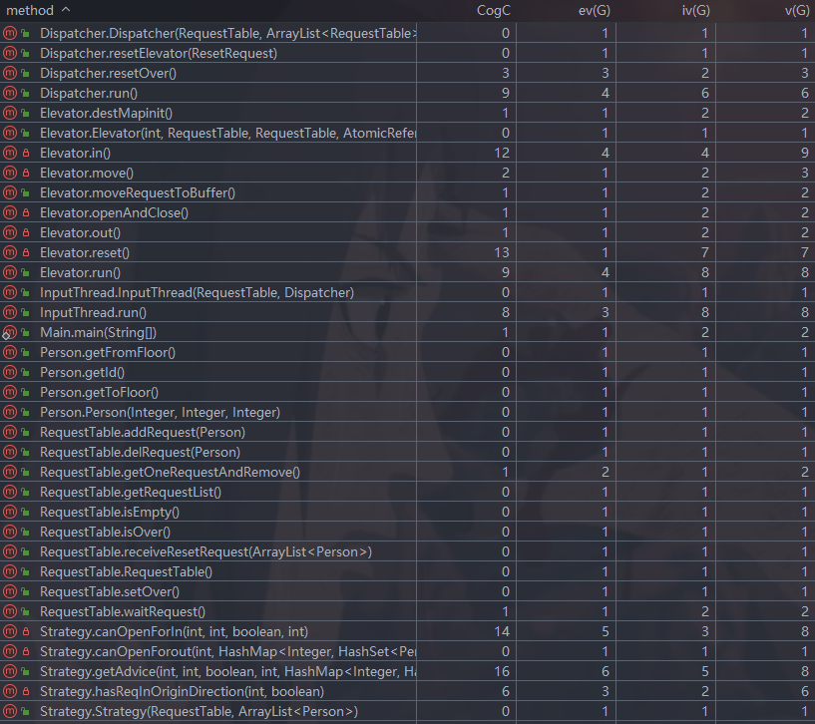The height and width of the screenshot is (724, 815).
Task: Click the green public icon beside InputThread.run()
Action: click(25, 312)
